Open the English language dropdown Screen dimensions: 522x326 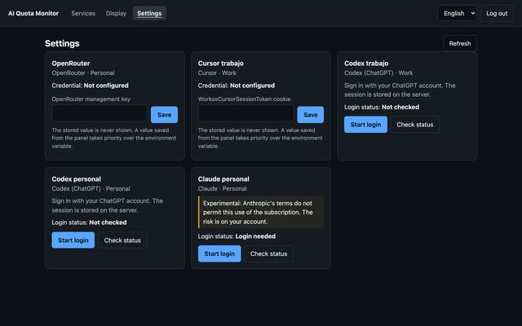(x=458, y=13)
